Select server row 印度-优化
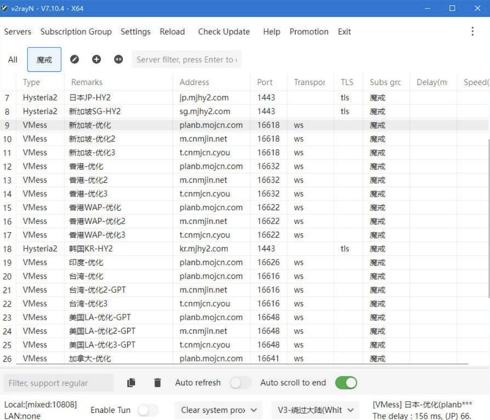The height and width of the screenshot is (420, 490). (244, 262)
